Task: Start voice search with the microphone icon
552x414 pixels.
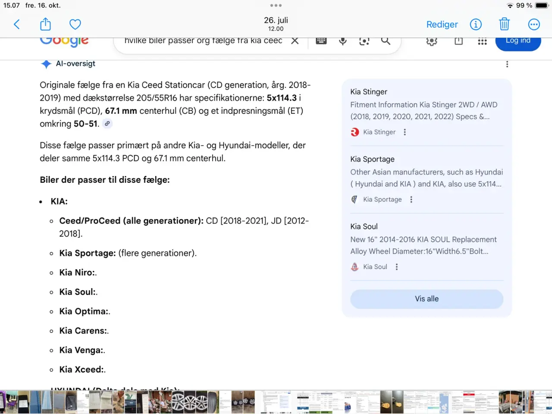Action: pyautogui.click(x=343, y=41)
